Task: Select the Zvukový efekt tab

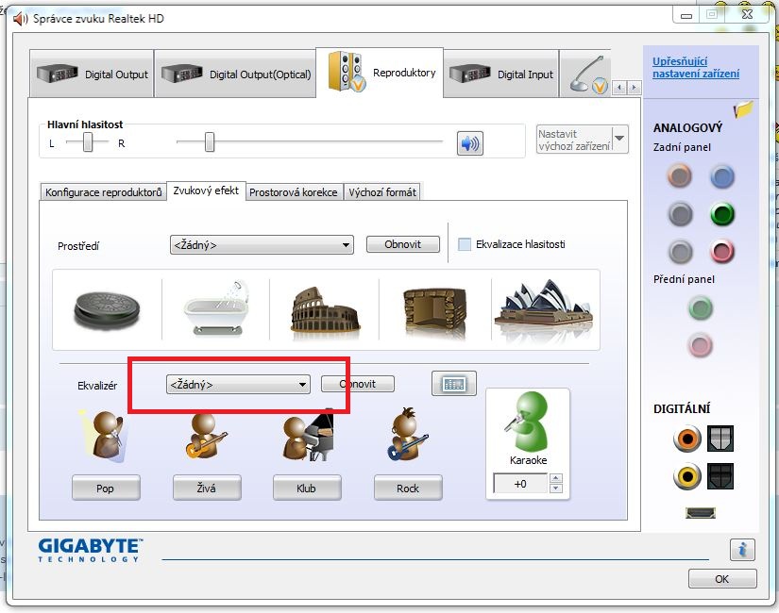Action: pyautogui.click(x=206, y=191)
